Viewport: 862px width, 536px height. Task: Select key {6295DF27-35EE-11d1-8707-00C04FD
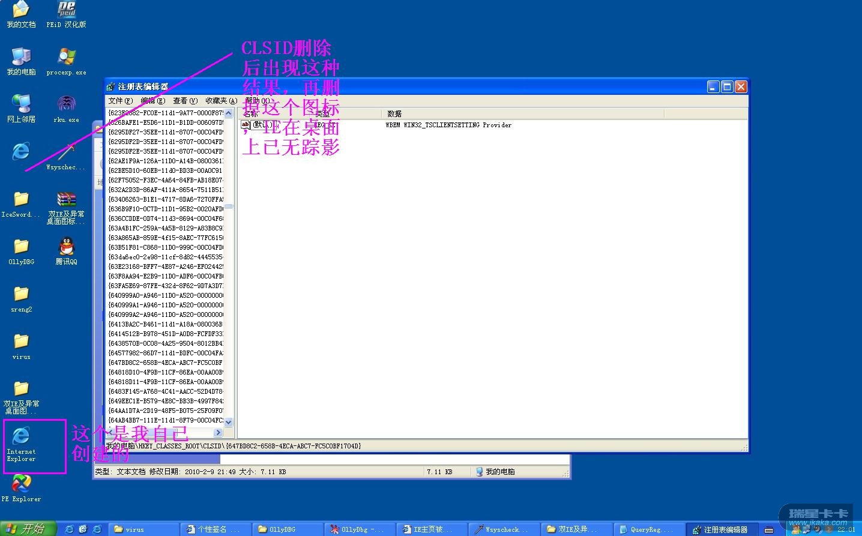pos(166,132)
